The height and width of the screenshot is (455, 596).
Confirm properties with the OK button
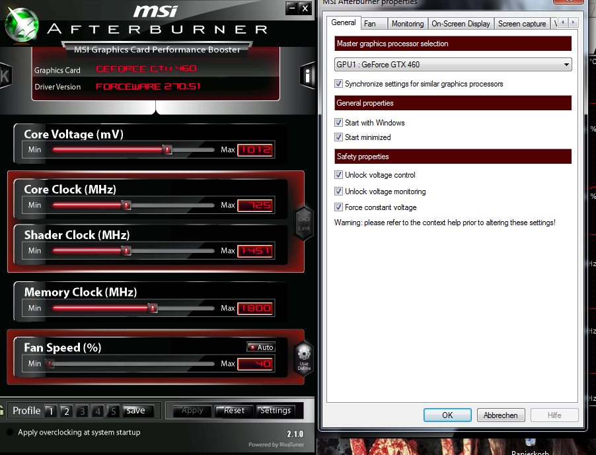pyautogui.click(x=447, y=415)
